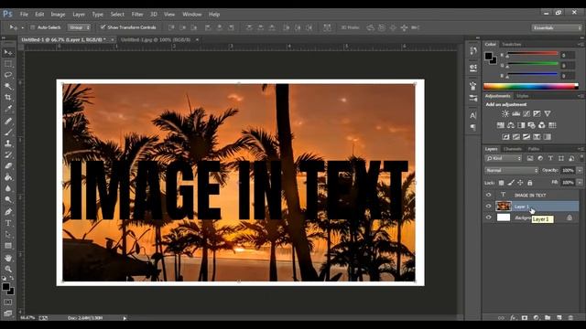This screenshot has width=586, height=329.
Task: Switch to the Paths tab
Action: click(x=534, y=149)
